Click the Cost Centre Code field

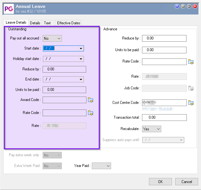(x=164, y=103)
